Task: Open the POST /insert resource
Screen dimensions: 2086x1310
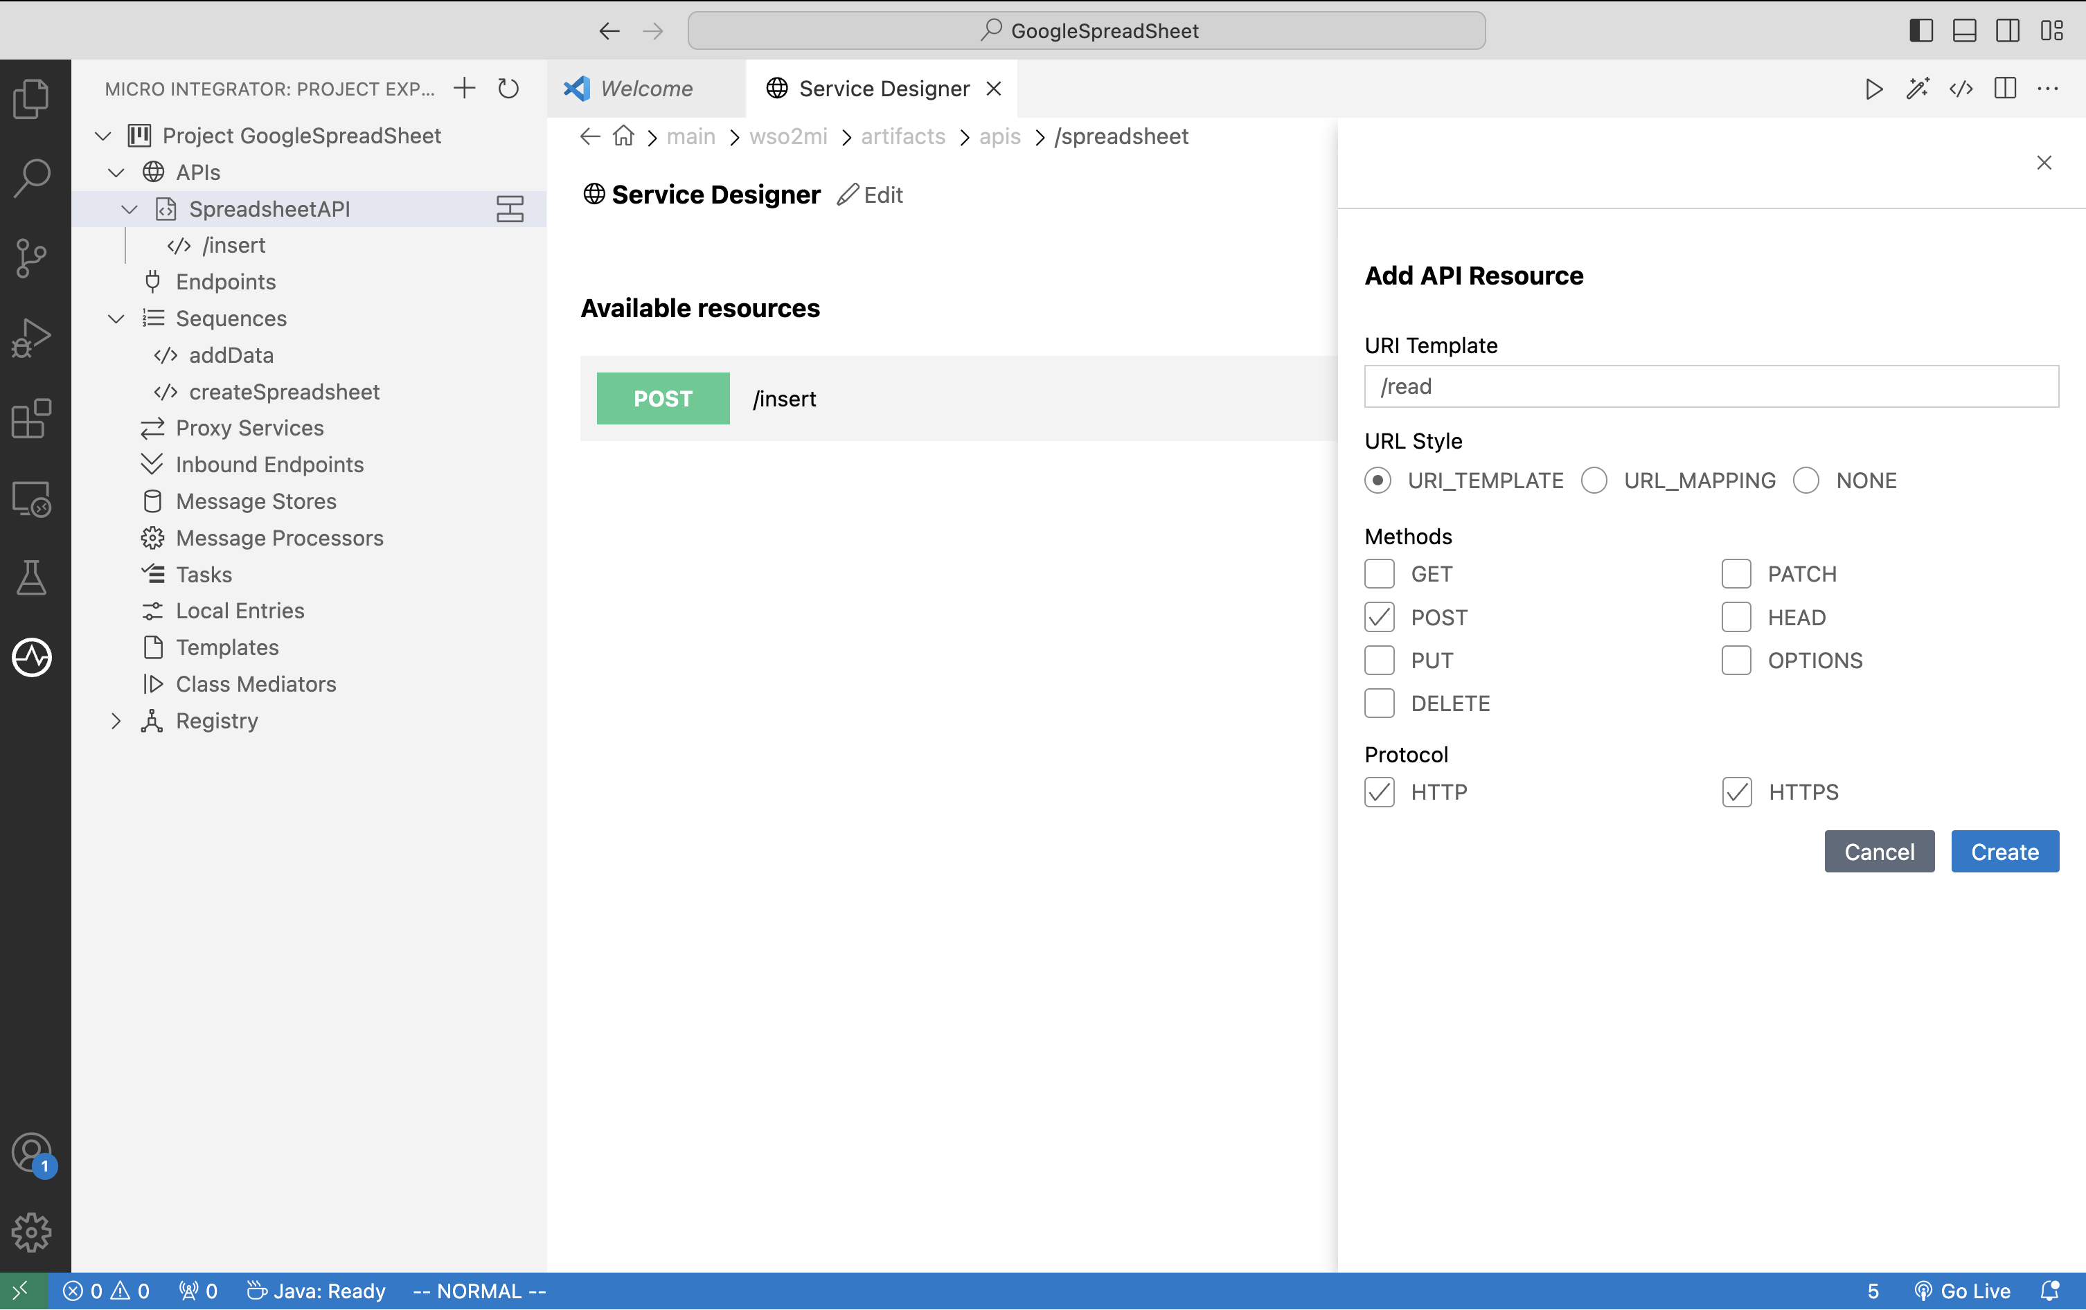Action: (958, 398)
